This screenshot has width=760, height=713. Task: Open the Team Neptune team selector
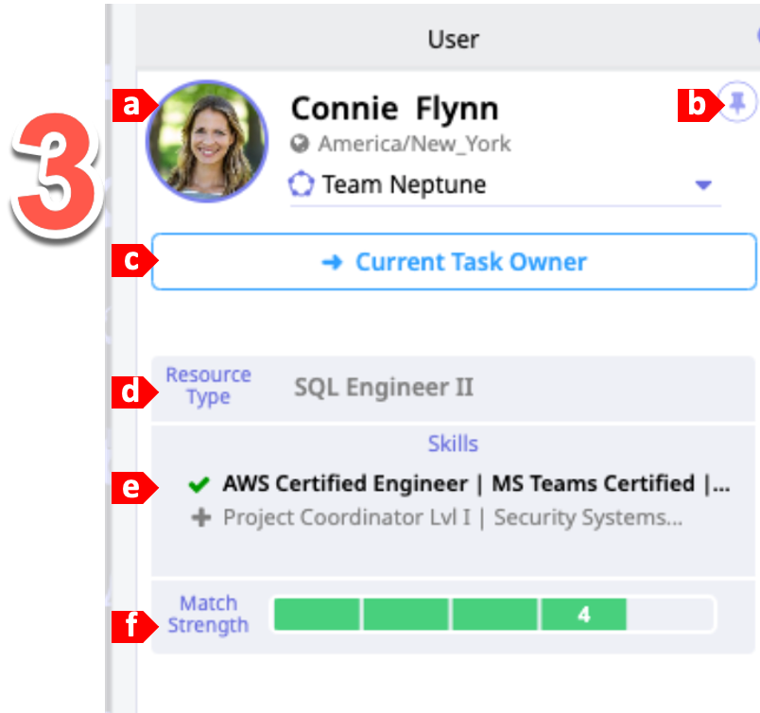click(x=404, y=184)
